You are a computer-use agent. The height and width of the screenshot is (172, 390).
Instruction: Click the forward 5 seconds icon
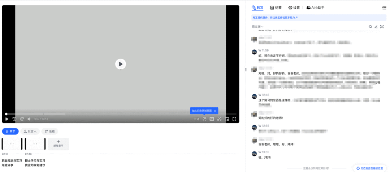pyautogui.click(x=22, y=119)
